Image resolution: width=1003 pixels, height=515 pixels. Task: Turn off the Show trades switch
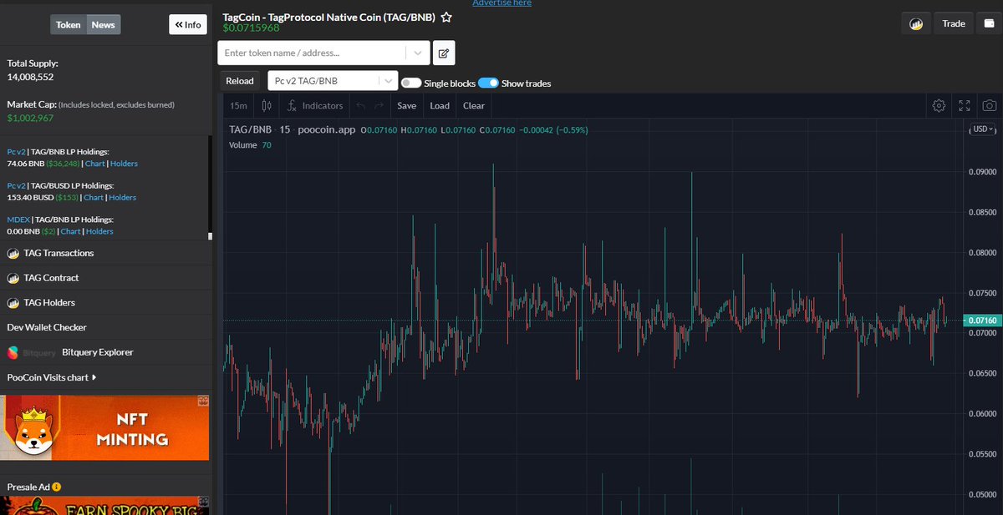pyautogui.click(x=488, y=83)
